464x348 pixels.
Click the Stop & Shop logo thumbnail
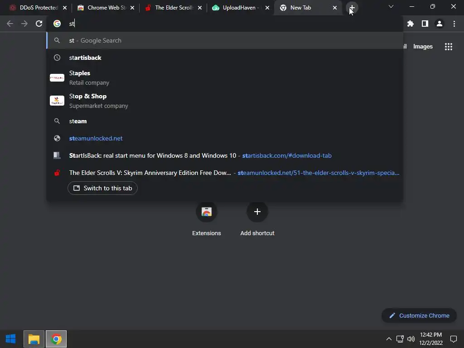(x=57, y=101)
